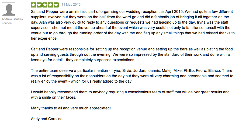Click the 'really enjoy the event' line
Viewport: 239px width, 122px height.
point(82,81)
